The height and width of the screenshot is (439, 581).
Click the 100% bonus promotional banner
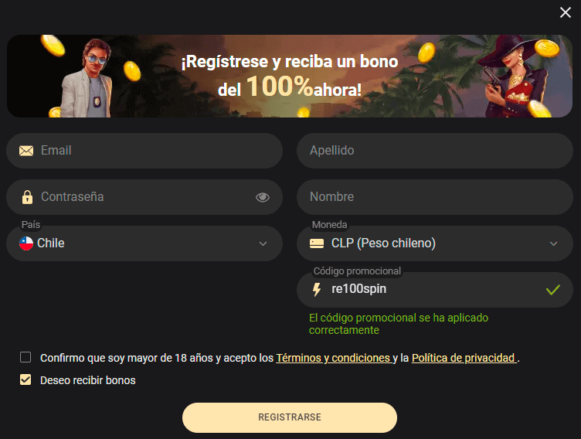(x=290, y=76)
